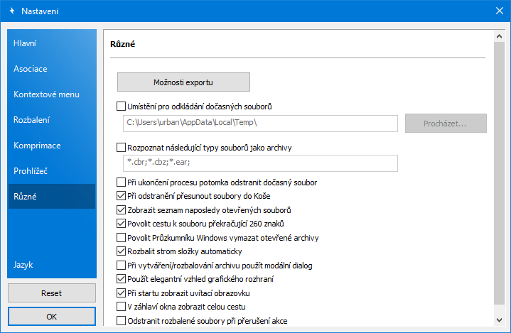Disable Zobrazit seznam naposledy otevřených souborů

[120, 210]
